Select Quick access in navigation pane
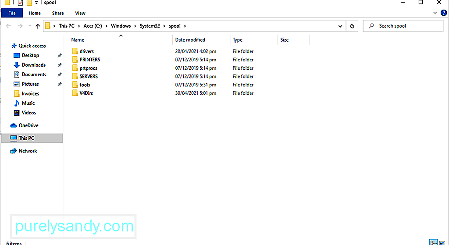The height and width of the screenshot is (245, 449). click(32, 46)
